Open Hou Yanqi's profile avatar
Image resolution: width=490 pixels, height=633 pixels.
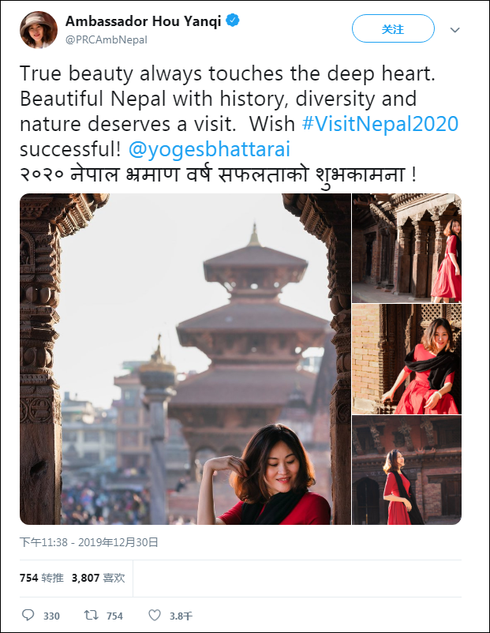click(39, 29)
